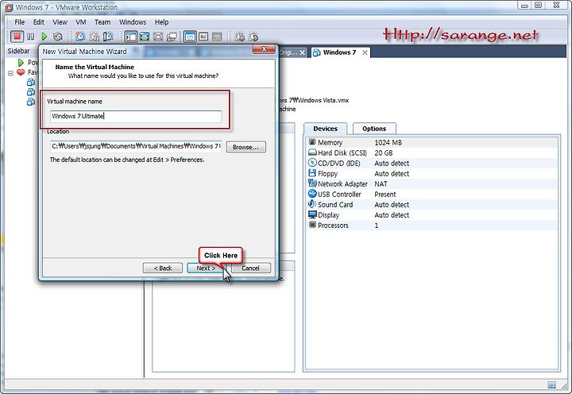Screen dimensions: 572x394
Task: Click the < Back button in wizard
Action: coord(163,268)
